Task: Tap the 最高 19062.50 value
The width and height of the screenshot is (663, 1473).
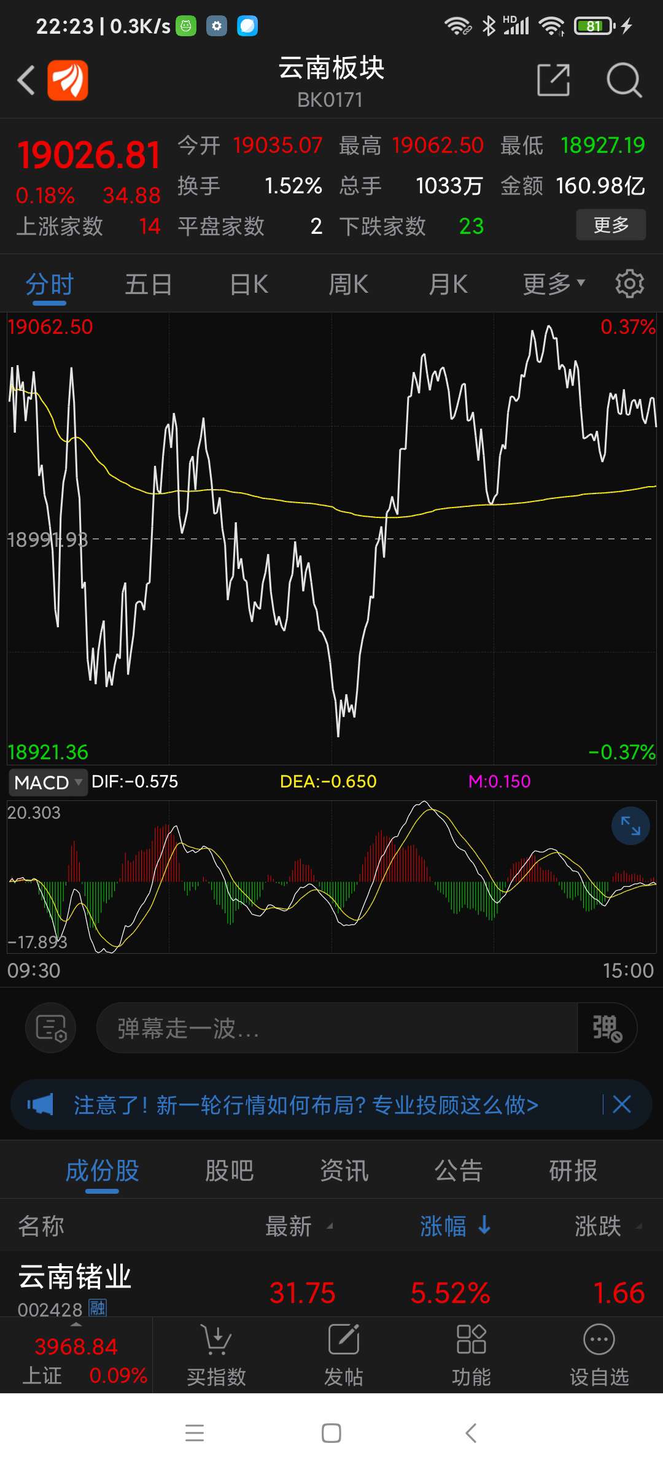Action: click(411, 145)
